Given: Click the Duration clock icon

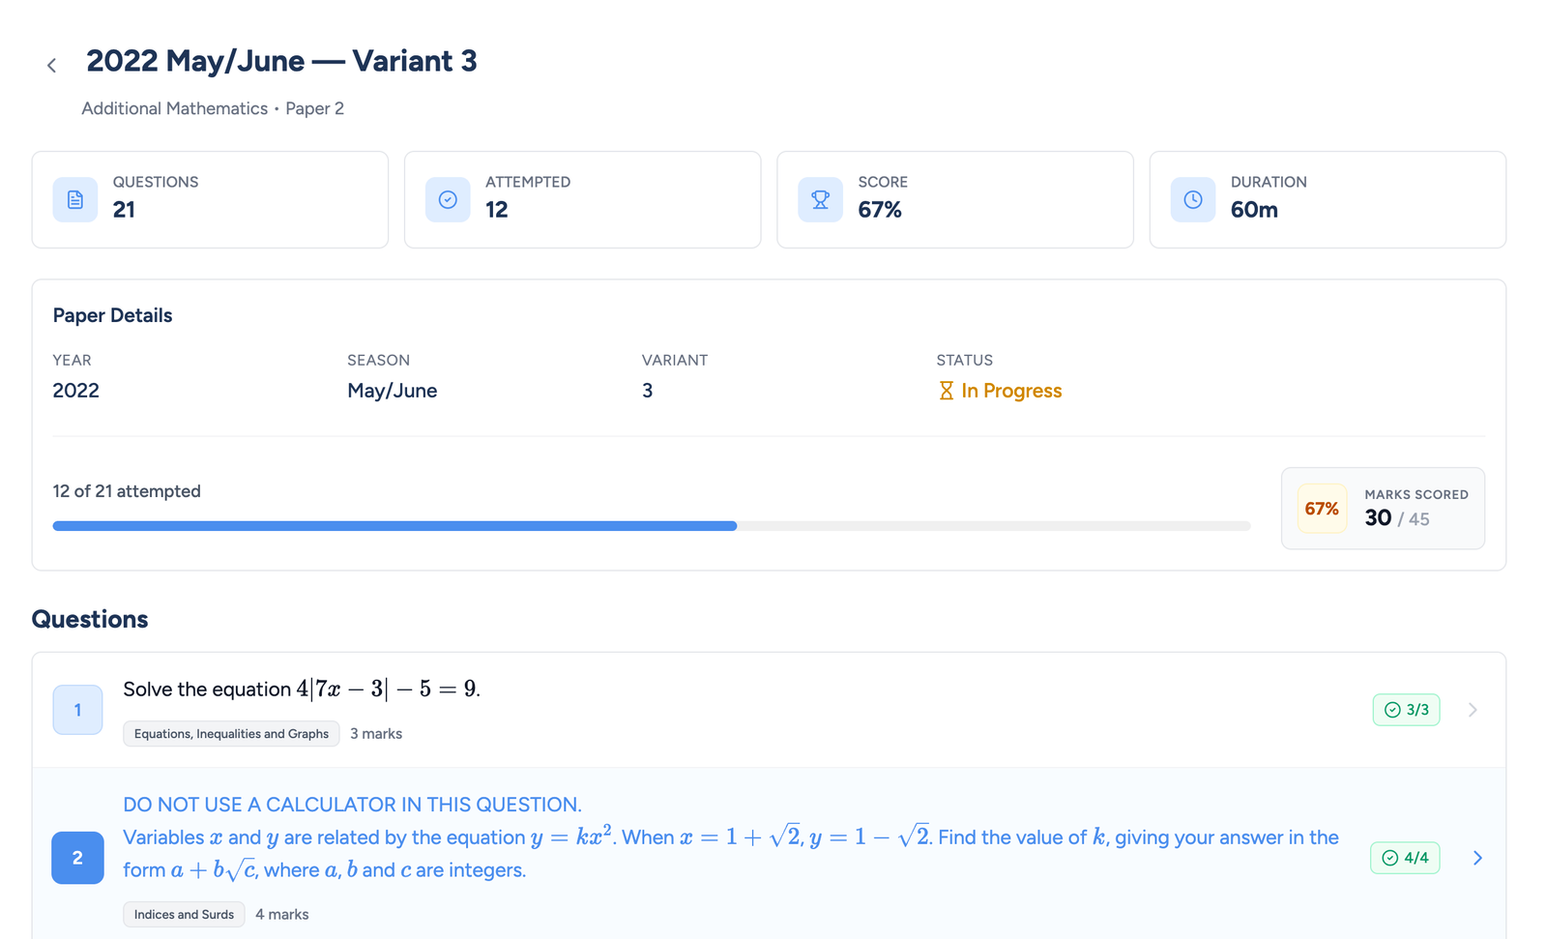Looking at the screenshot, I should point(1193,200).
